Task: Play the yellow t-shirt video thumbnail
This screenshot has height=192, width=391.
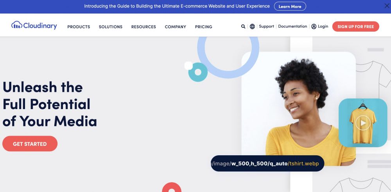Action: click(x=363, y=123)
